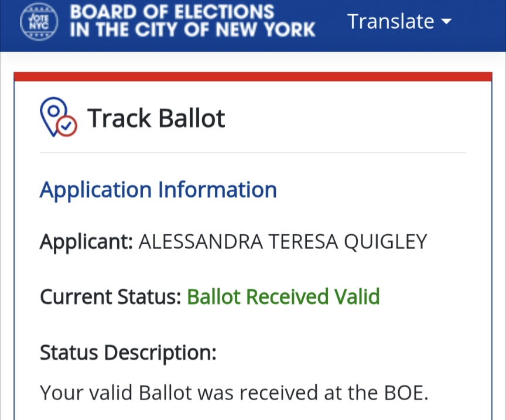Click "In the City of New York" text
Screen dimensions: 506x420
192,29
